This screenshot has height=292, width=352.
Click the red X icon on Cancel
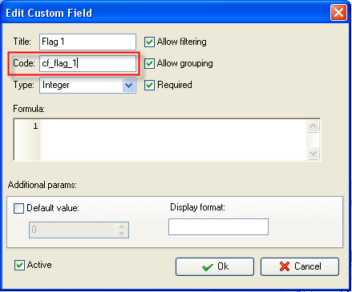[x=285, y=266]
